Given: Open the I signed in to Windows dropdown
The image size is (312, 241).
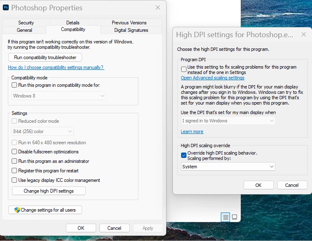Looking at the screenshot, I should [228, 121].
